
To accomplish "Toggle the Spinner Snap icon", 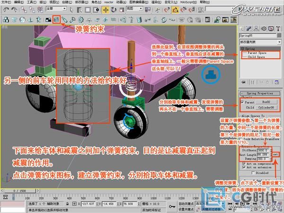I will (x=192, y=9).
